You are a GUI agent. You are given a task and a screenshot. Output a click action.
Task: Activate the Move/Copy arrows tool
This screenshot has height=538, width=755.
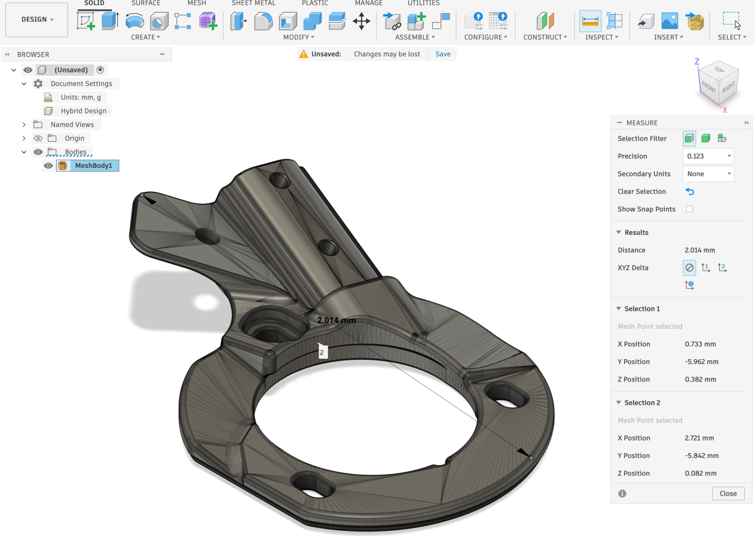tap(361, 22)
